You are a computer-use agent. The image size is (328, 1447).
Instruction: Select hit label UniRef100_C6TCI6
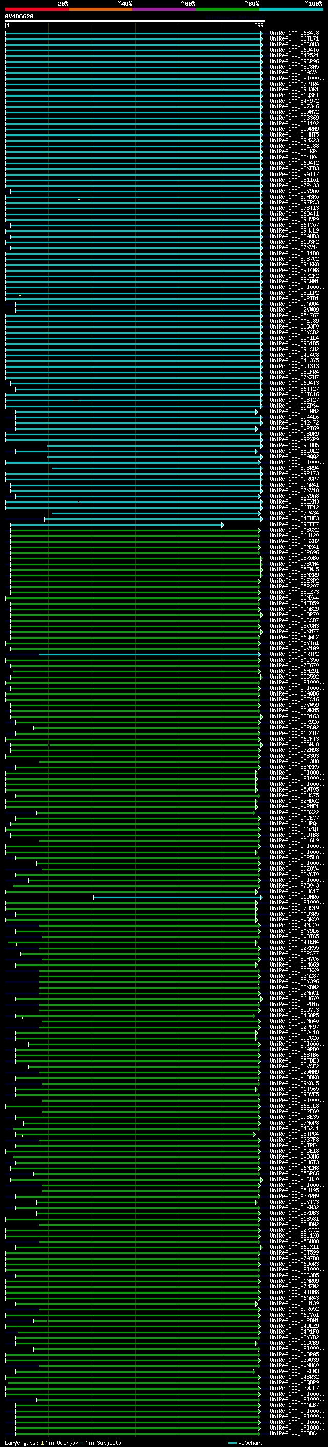[294, 394]
